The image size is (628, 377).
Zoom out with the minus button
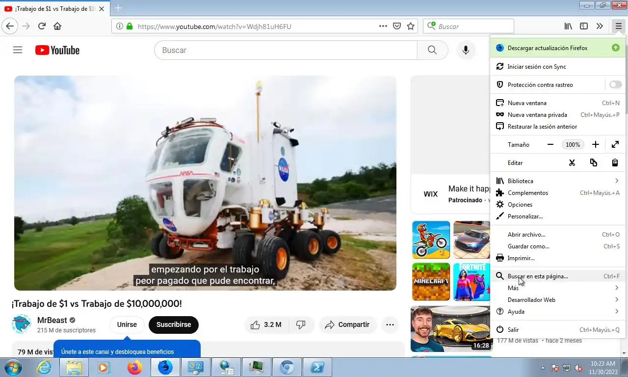550,144
